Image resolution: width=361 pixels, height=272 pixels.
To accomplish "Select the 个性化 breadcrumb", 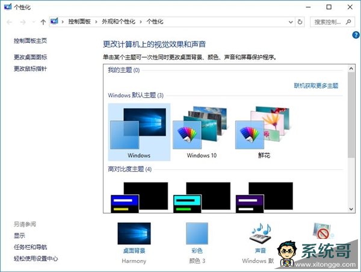I will 155,22.
